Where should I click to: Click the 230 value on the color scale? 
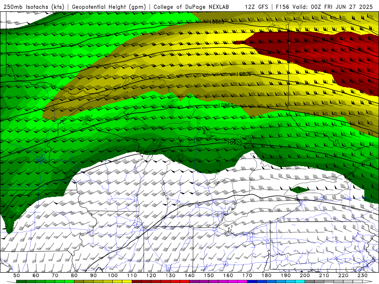click(362, 275)
